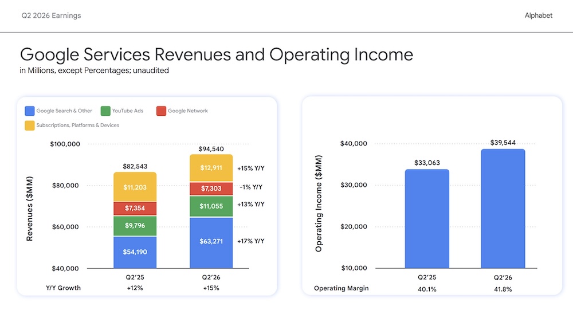
Task: Click Q2'26 label under revenue chart
Action: (x=211, y=277)
